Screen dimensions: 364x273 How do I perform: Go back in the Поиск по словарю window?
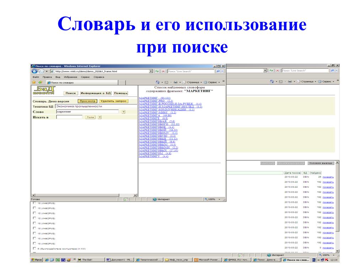[34, 71]
